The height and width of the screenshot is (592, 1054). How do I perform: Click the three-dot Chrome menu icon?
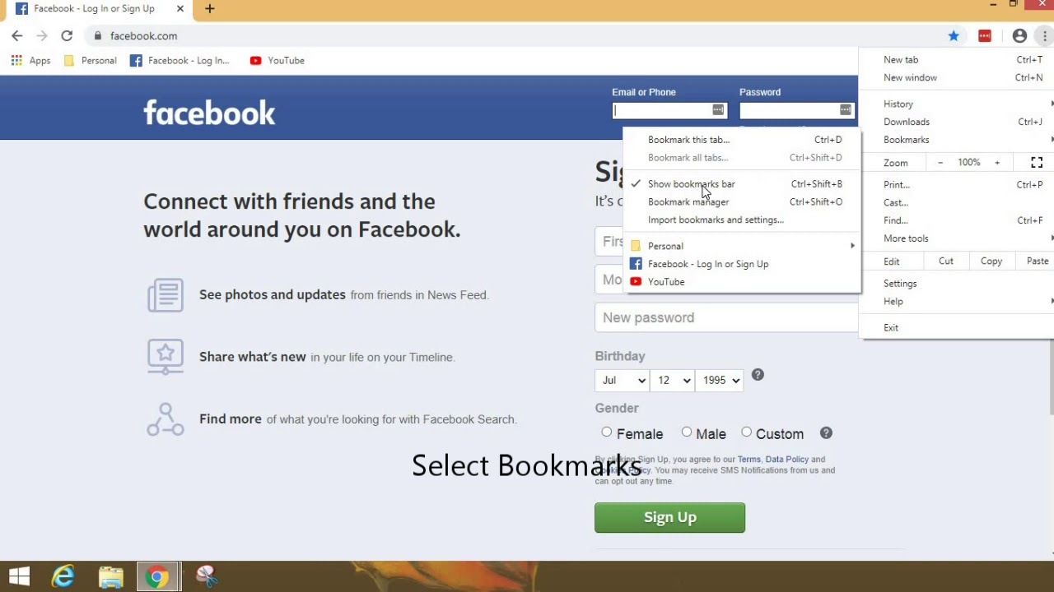tap(1044, 35)
